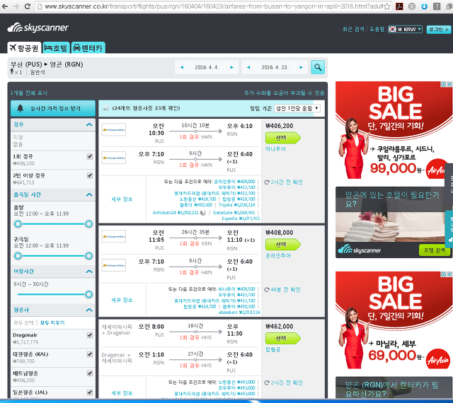Select the 항공권 flights tab

pyautogui.click(x=24, y=48)
